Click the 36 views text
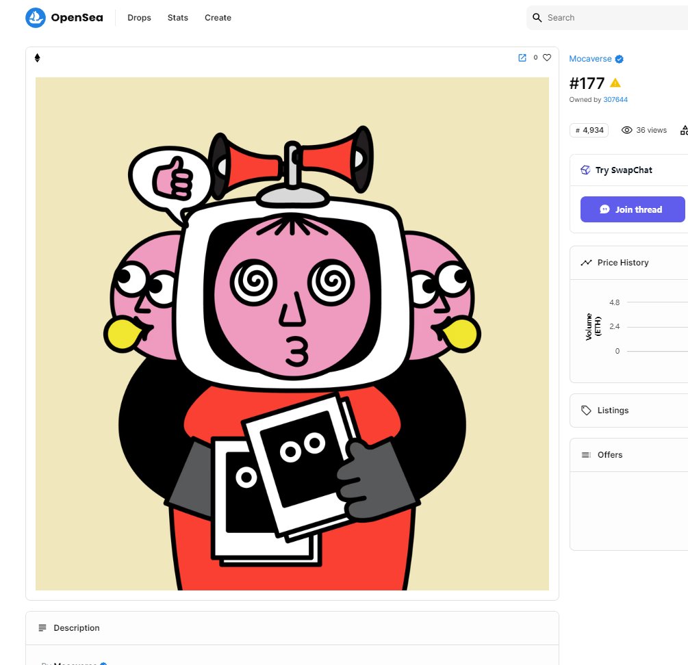Screen dimensions: 688x665 (651, 130)
